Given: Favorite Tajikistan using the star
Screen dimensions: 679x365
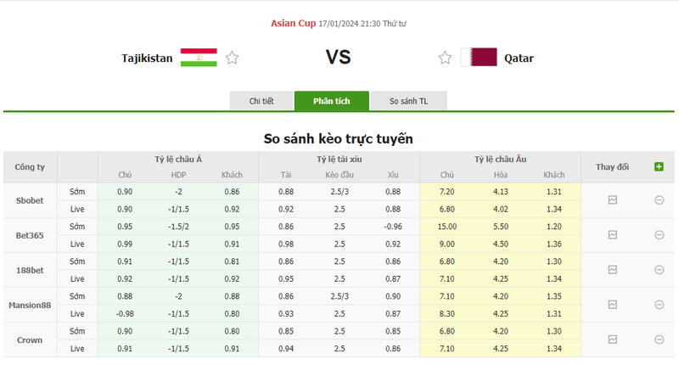Looking at the screenshot, I should [x=232, y=58].
